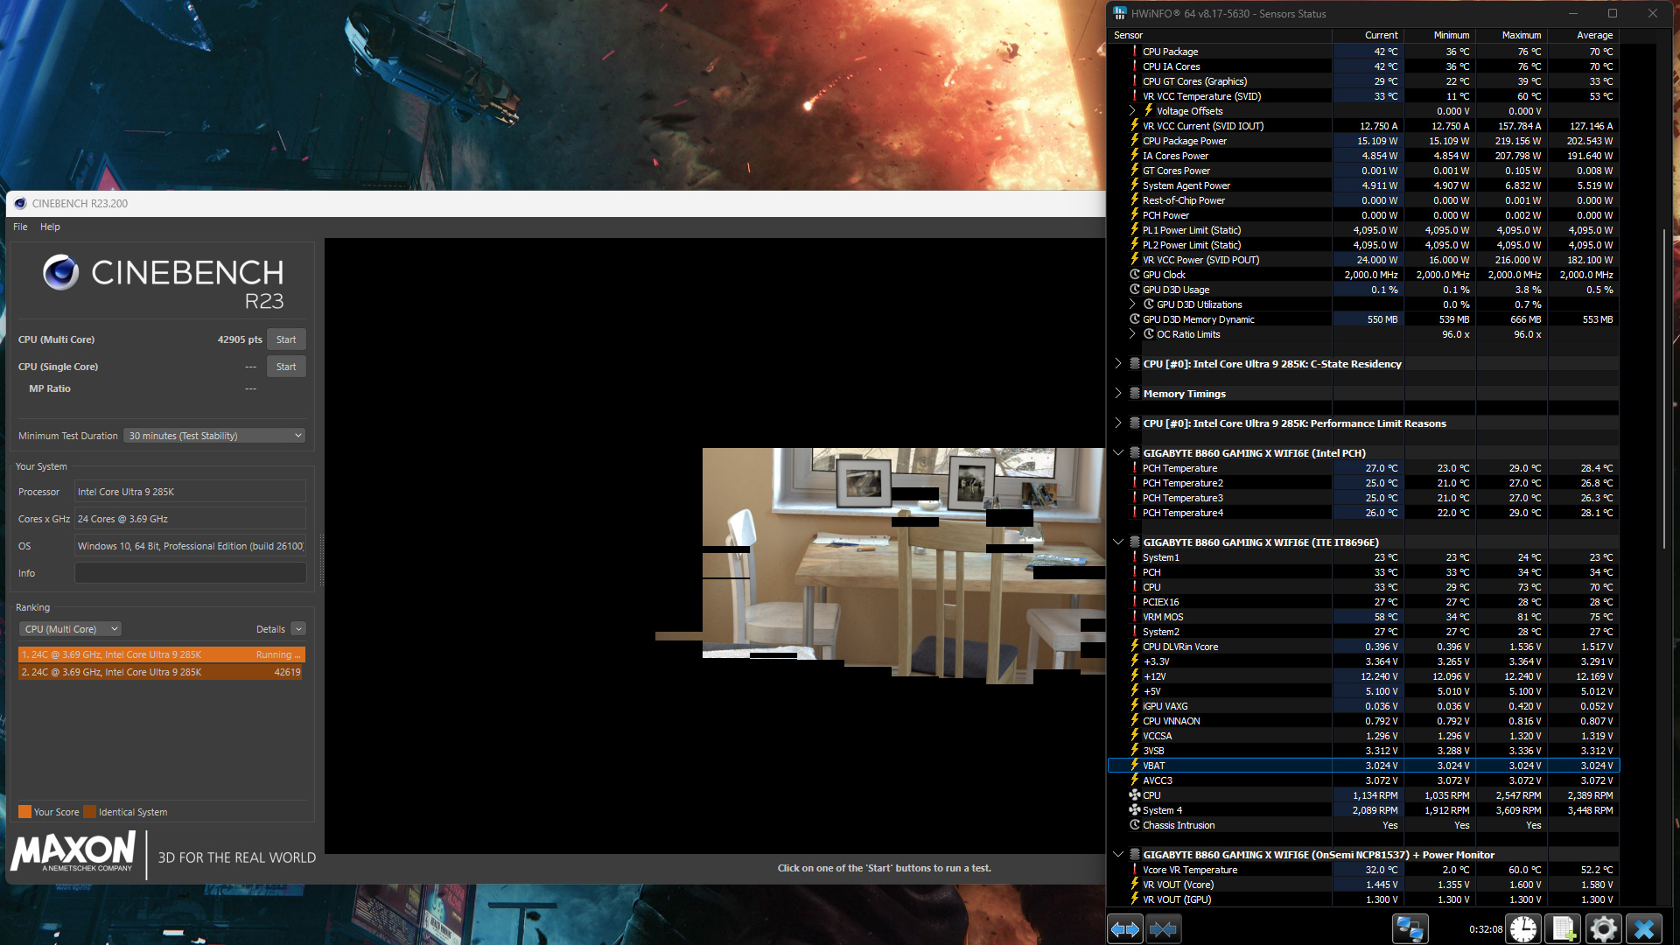Expand GPU D3D Utilizations subtree
Viewport: 1680px width, 945px height.
click(1132, 304)
